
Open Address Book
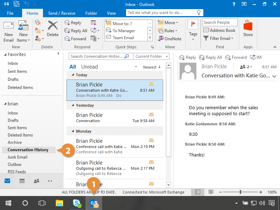[x=219, y=30]
